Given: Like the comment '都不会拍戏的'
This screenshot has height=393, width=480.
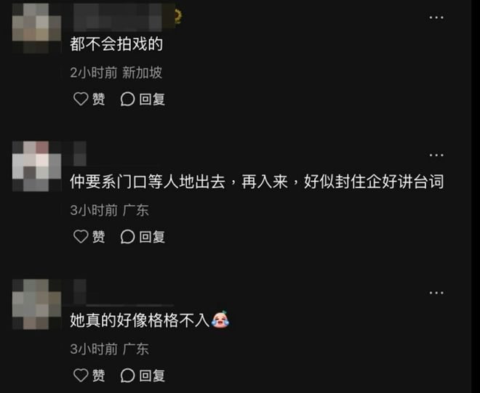Looking at the screenshot, I should click(89, 99).
